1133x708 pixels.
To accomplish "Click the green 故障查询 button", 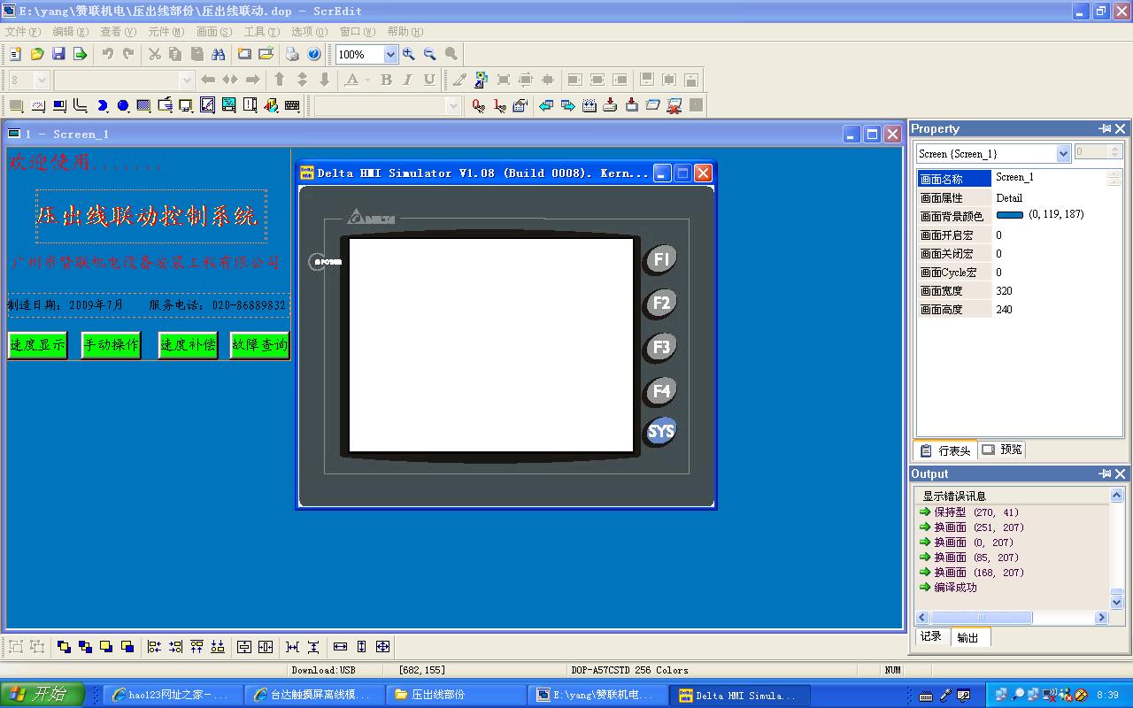I will pyautogui.click(x=259, y=345).
